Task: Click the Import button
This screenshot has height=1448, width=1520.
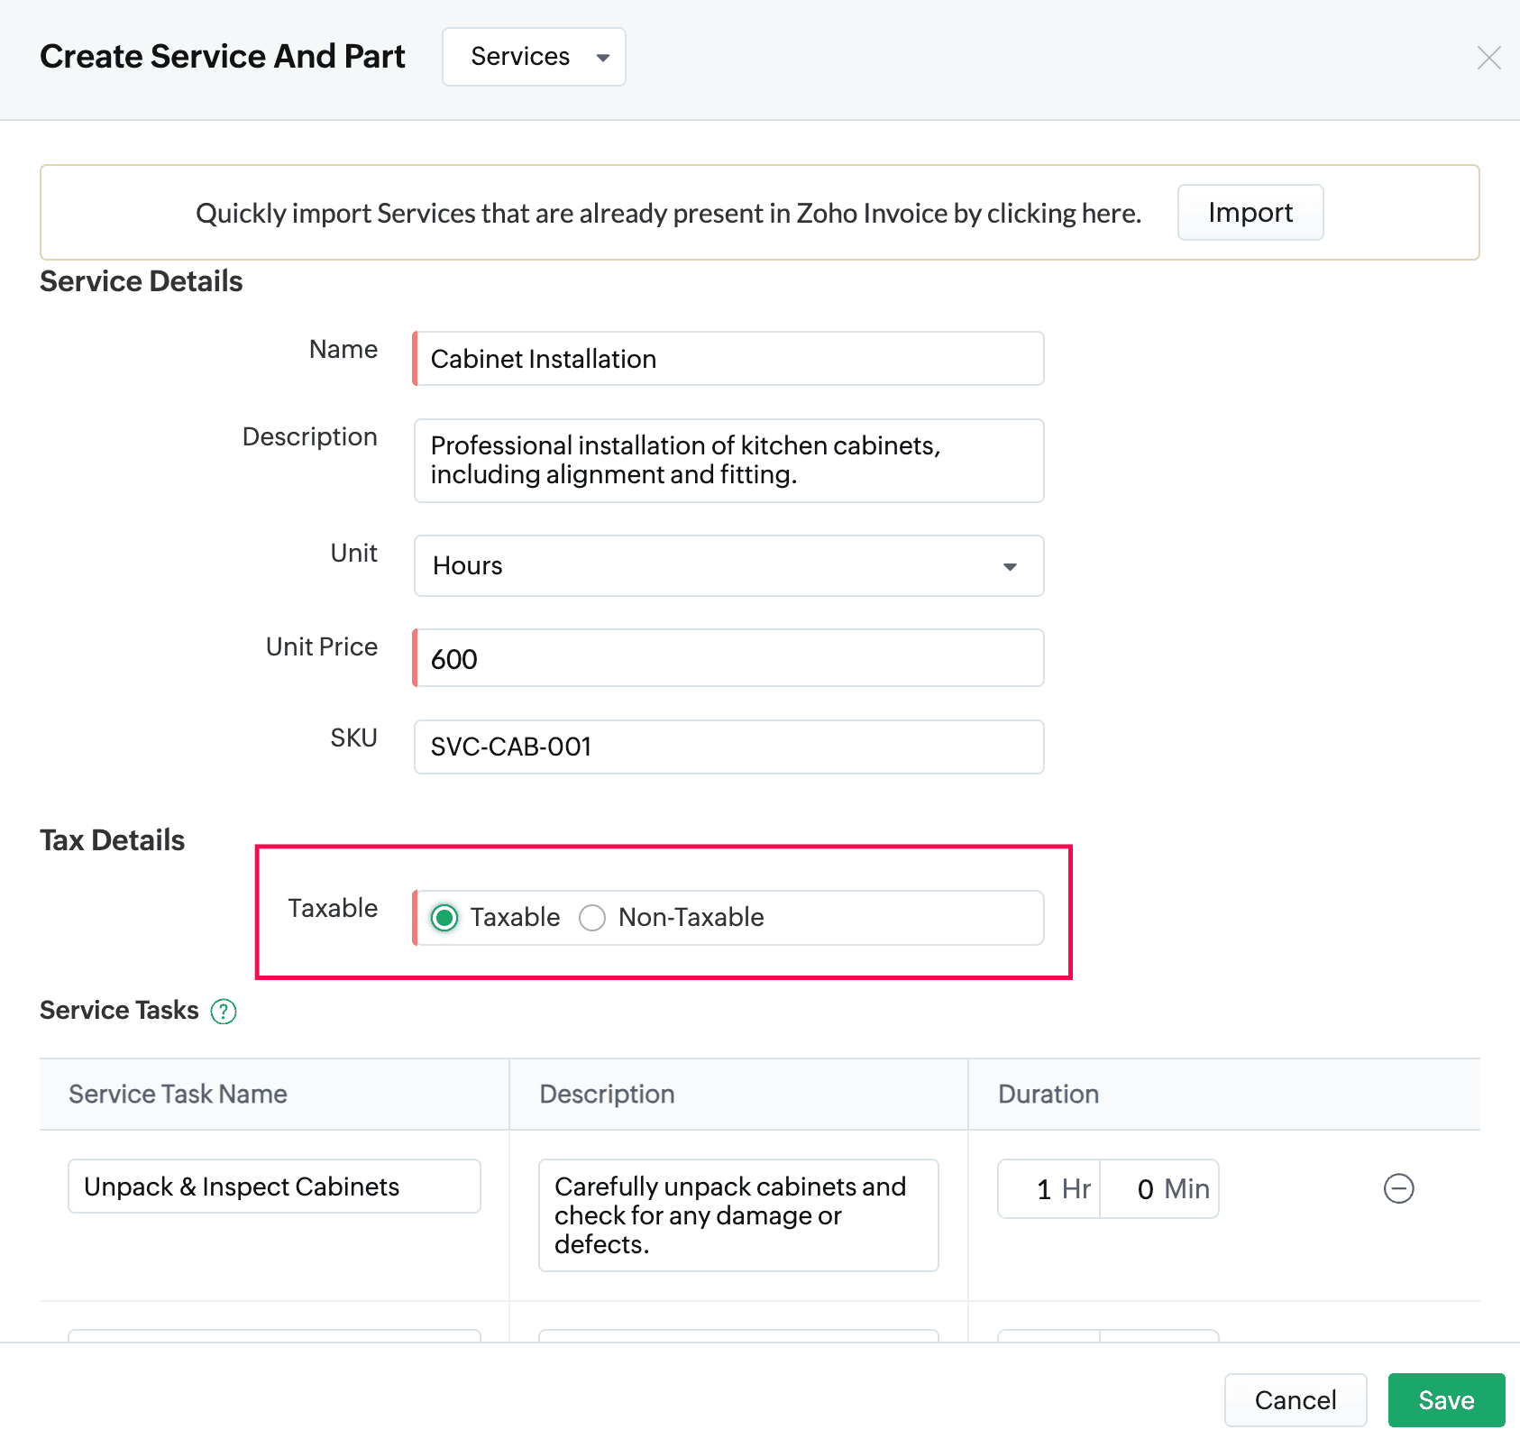Action: coord(1250,213)
